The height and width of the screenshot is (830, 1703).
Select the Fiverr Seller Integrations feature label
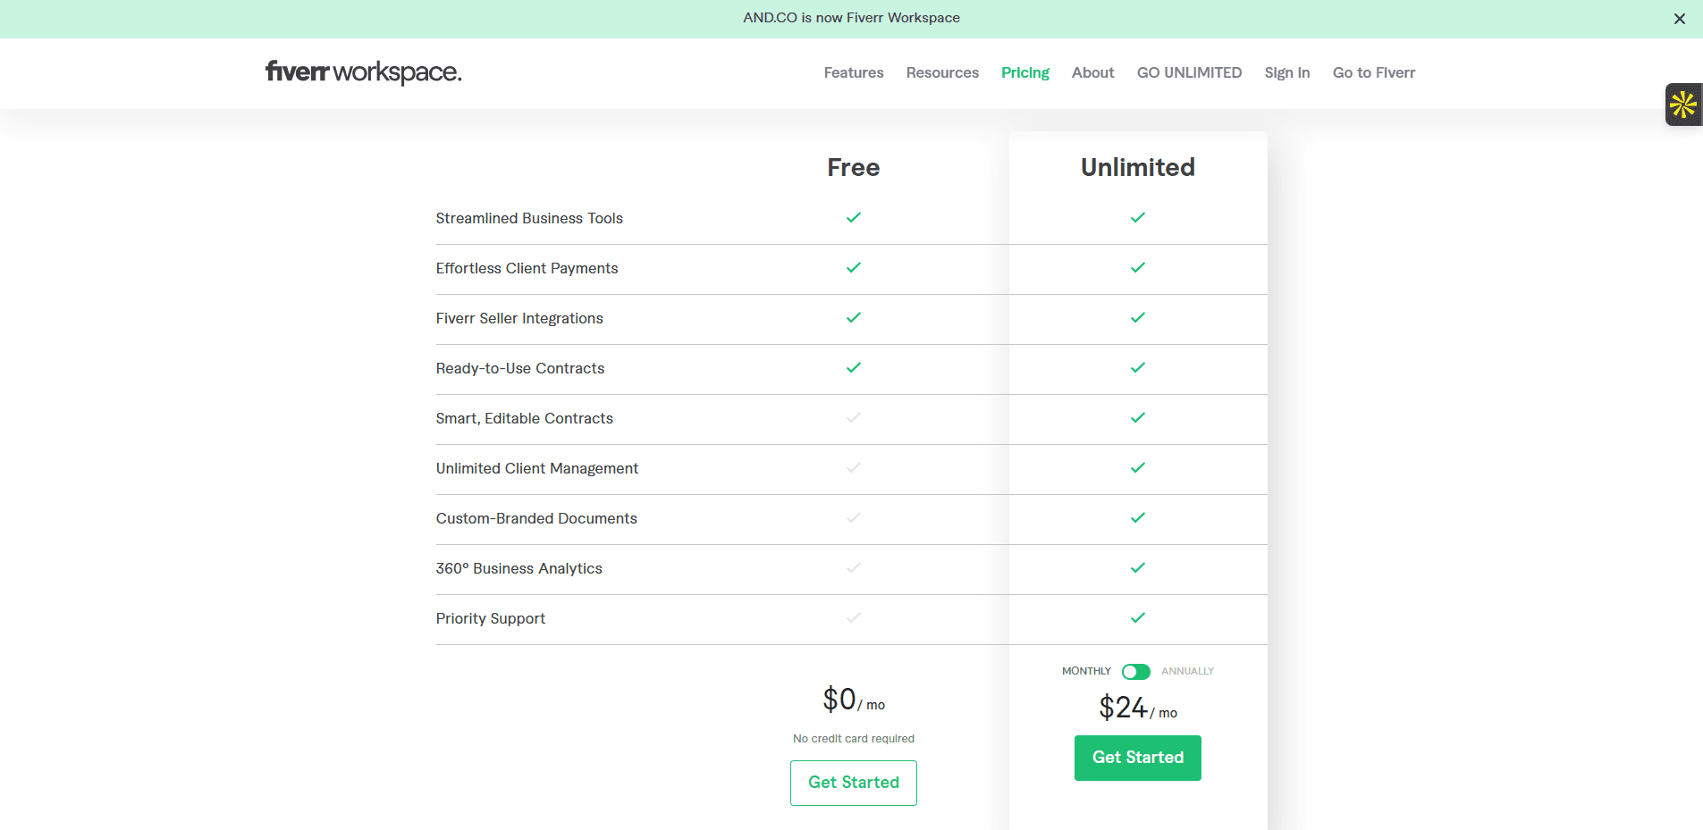(x=519, y=318)
